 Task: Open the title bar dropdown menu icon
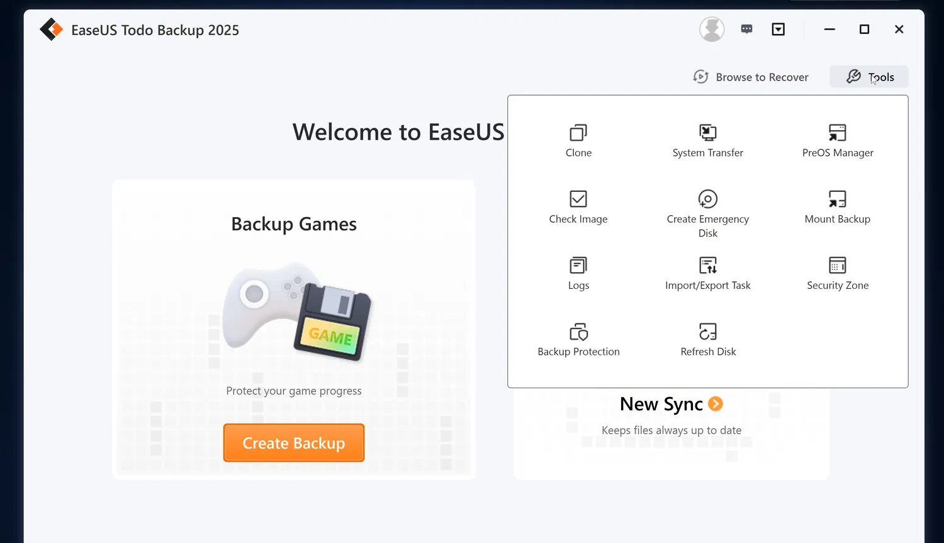coord(778,30)
